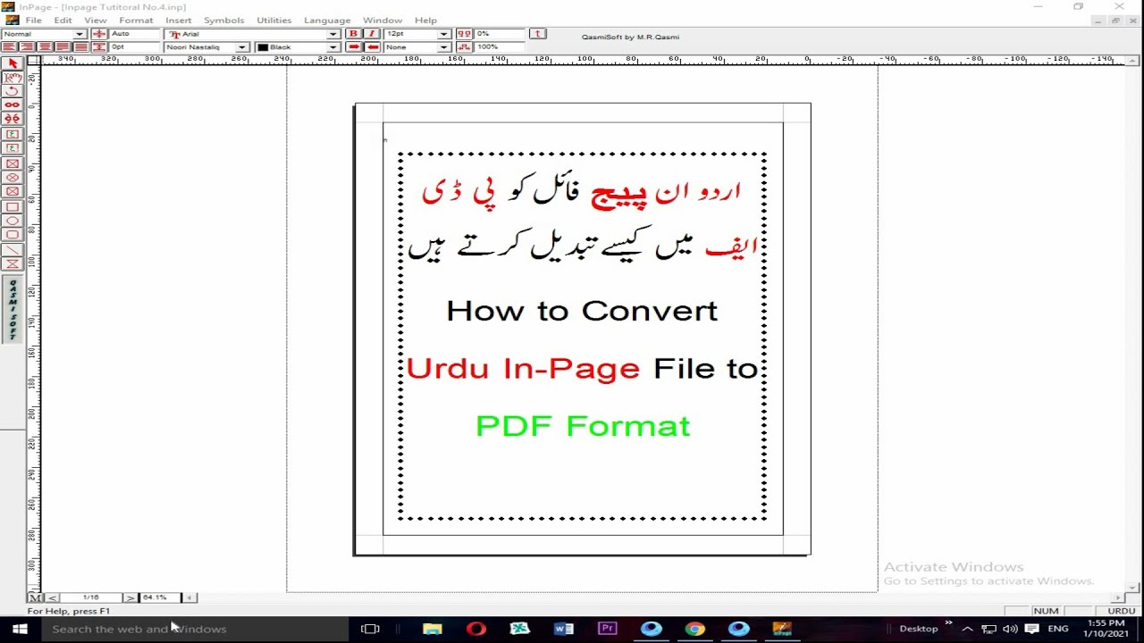The image size is (1144, 643).
Task: Select the hand page-mover tool
Action: (13, 78)
